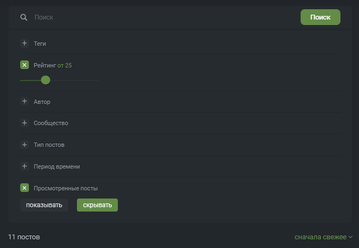The width and height of the screenshot is (359, 248).
Task: Disable the Рейтинг filter checkbox
Action: click(x=24, y=65)
